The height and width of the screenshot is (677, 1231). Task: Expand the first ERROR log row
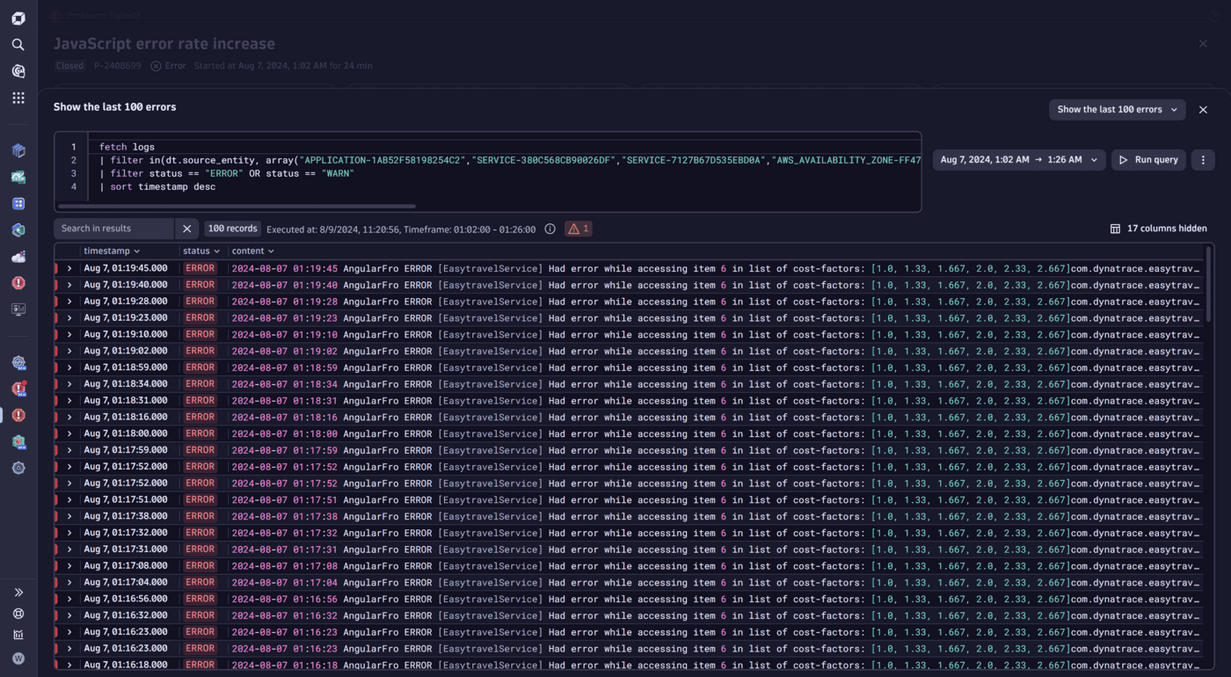[69, 267]
